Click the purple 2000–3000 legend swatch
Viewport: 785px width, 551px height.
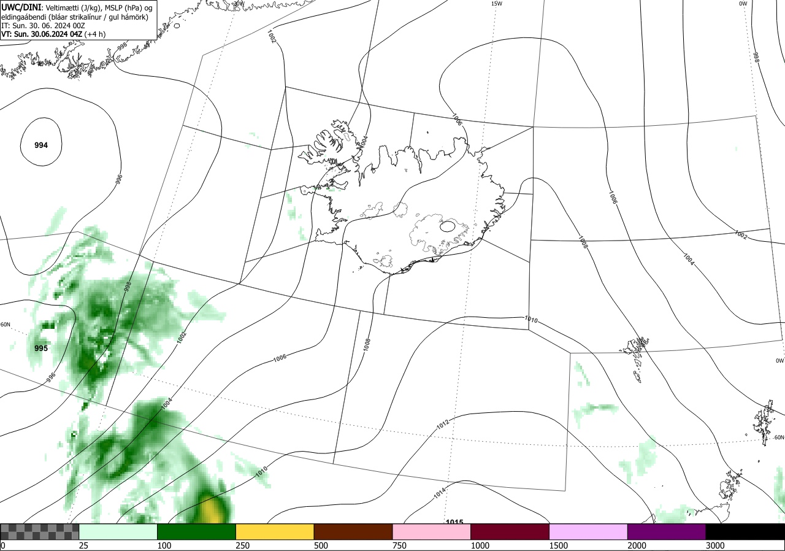click(667, 532)
